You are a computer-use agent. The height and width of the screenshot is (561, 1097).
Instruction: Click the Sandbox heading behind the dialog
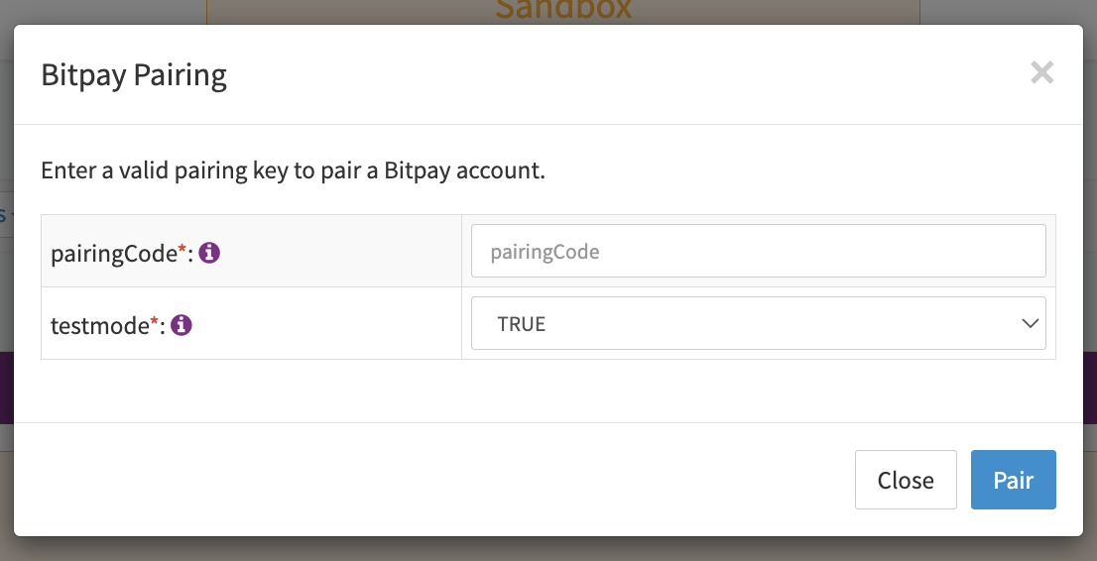pos(562,11)
